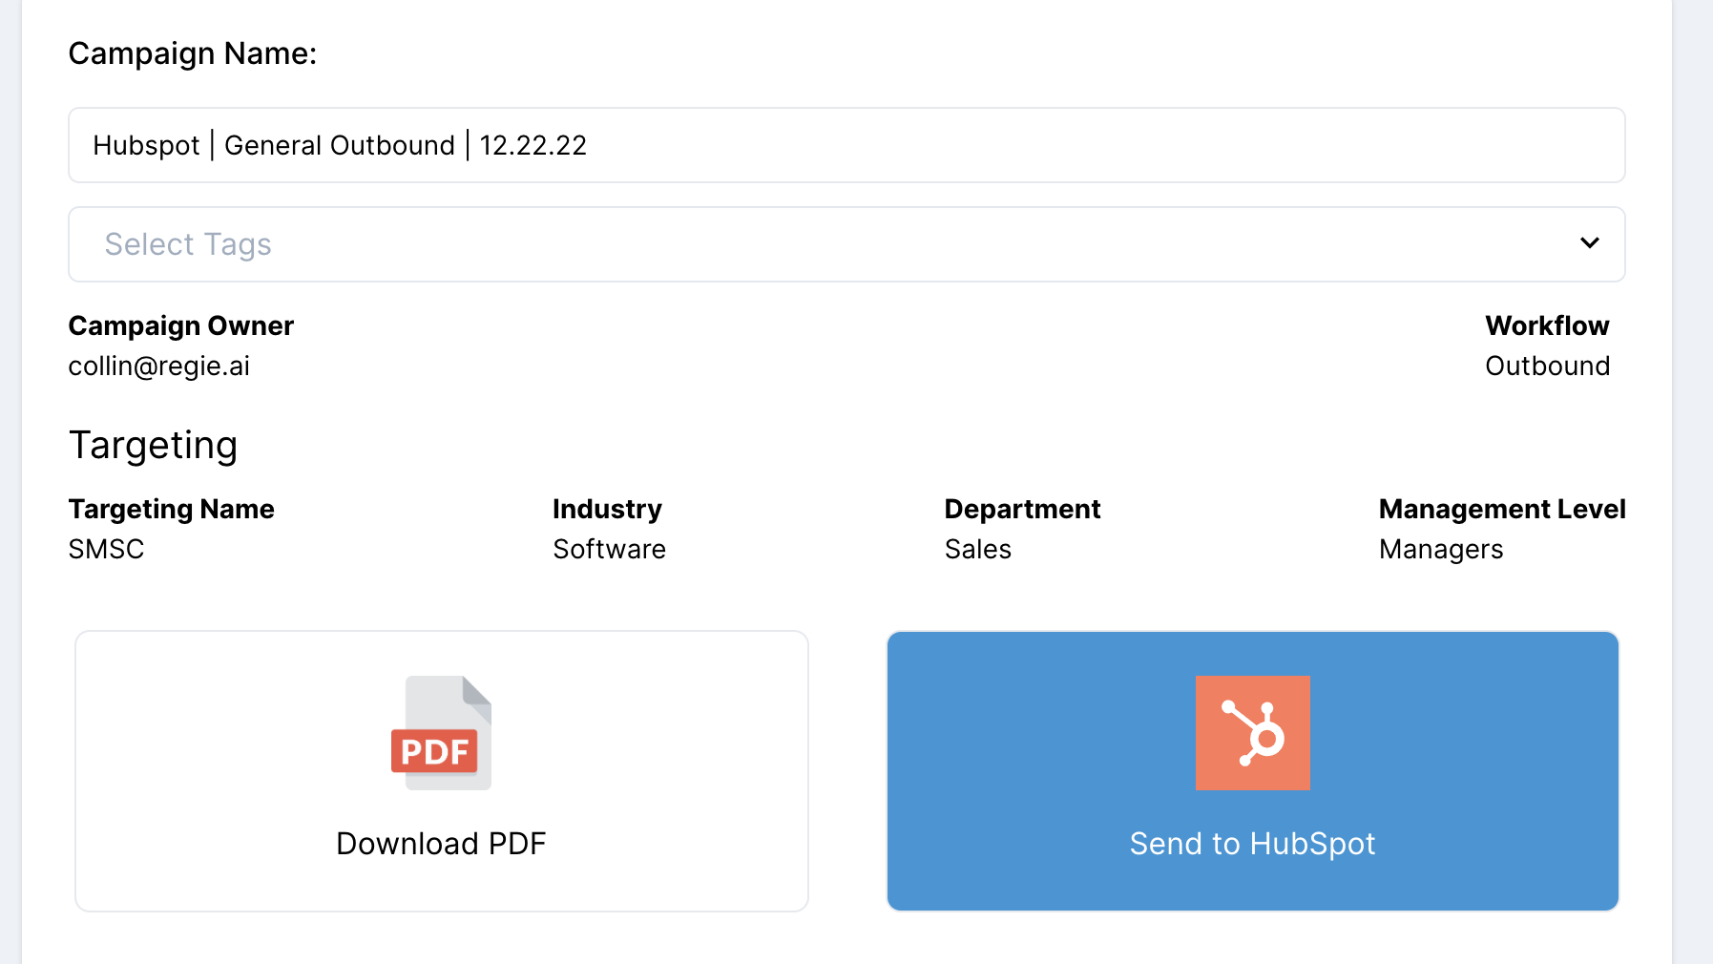The image size is (1713, 964).
Task: Click the Campaign Owner email collin@regie.ai
Action: tap(159, 367)
